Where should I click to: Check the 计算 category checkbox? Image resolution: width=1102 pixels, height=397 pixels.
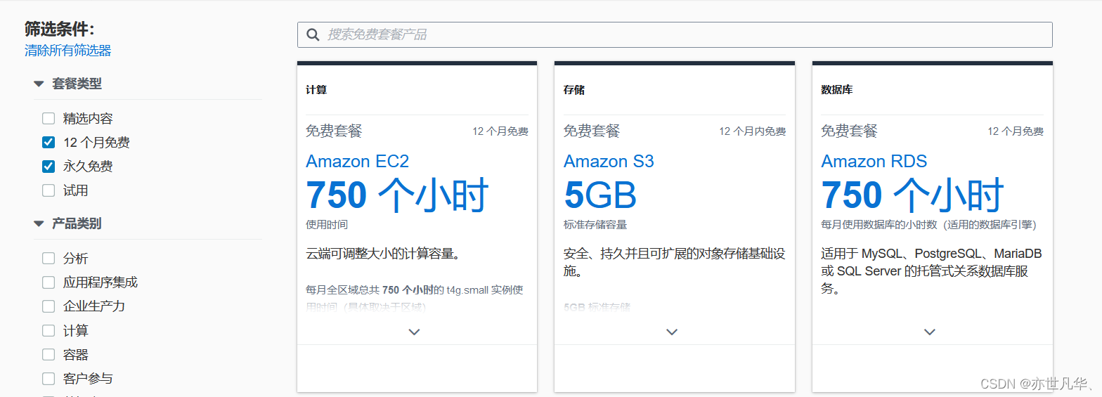[x=48, y=330]
